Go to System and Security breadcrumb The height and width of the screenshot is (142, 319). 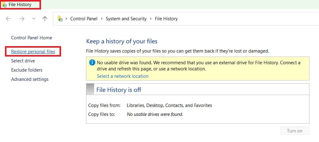(x=126, y=19)
